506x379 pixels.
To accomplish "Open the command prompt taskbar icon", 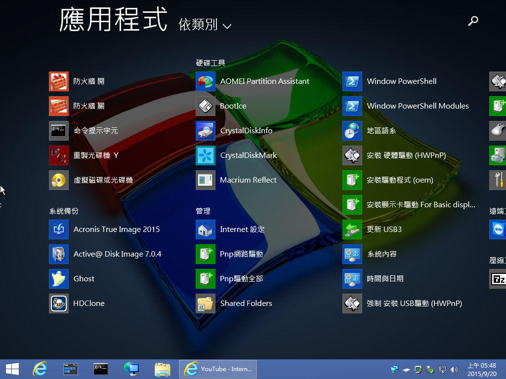I will [101, 369].
